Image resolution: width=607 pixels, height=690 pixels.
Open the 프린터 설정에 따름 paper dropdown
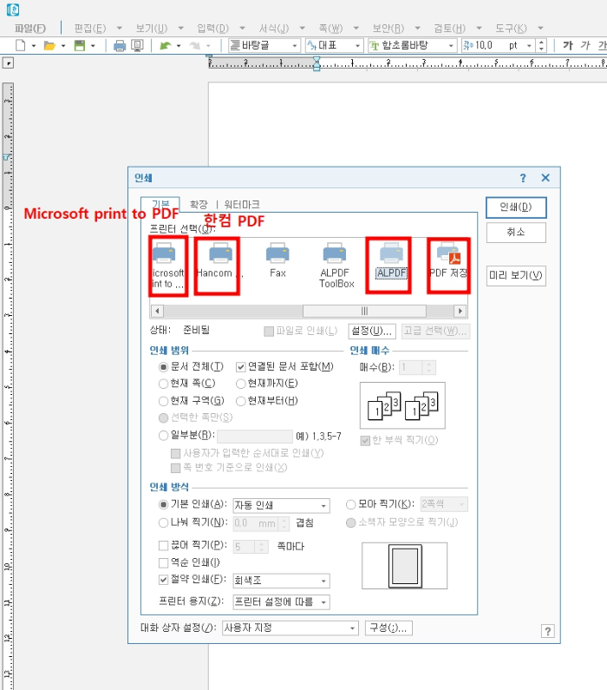click(281, 602)
